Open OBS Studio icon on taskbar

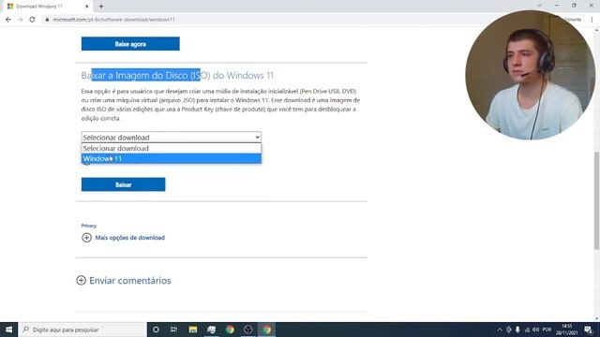coord(247,330)
